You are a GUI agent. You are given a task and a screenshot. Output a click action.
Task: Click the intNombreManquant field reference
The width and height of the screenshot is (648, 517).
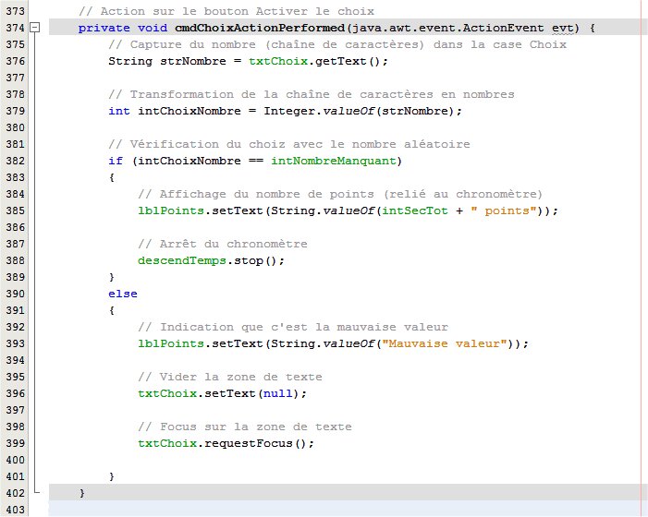[334, 161]
